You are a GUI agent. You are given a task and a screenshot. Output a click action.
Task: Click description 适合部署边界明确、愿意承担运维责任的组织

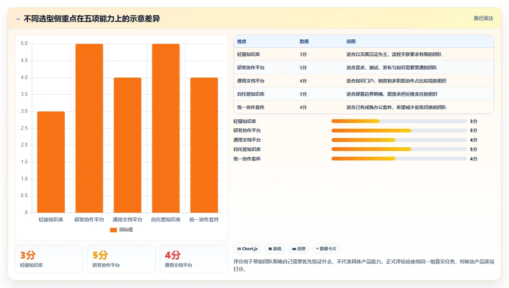392,94
